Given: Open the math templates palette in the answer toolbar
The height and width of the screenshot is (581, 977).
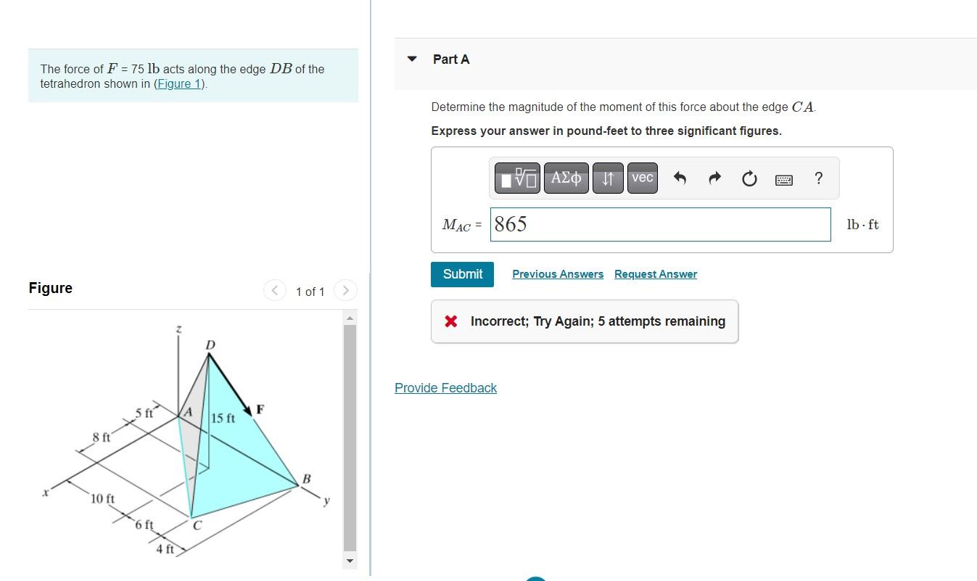Looking at the screenshot, I should click(516, 178).
